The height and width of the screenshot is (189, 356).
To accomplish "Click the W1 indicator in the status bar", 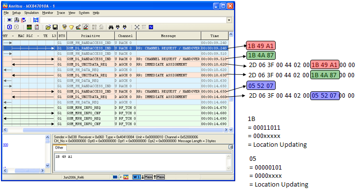I will tap(137, 177).
